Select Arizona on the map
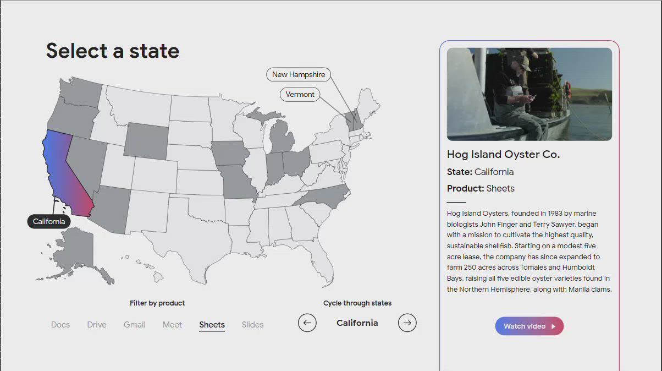662x371 pixels. click(x=113, y=210)
